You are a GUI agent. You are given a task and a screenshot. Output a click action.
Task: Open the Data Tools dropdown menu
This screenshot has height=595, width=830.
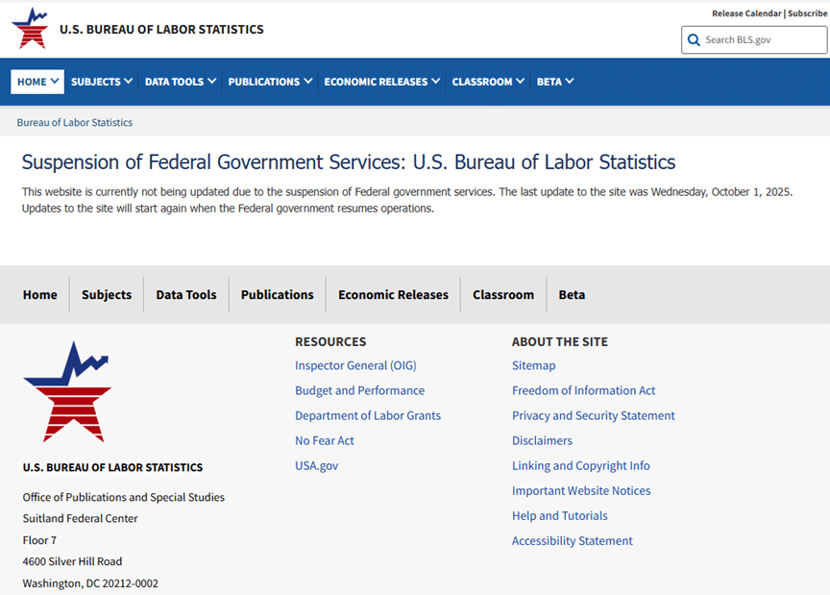click(x=181, y=82)
